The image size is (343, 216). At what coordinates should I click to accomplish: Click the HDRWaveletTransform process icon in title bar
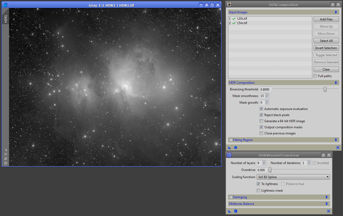click(229, 155)
